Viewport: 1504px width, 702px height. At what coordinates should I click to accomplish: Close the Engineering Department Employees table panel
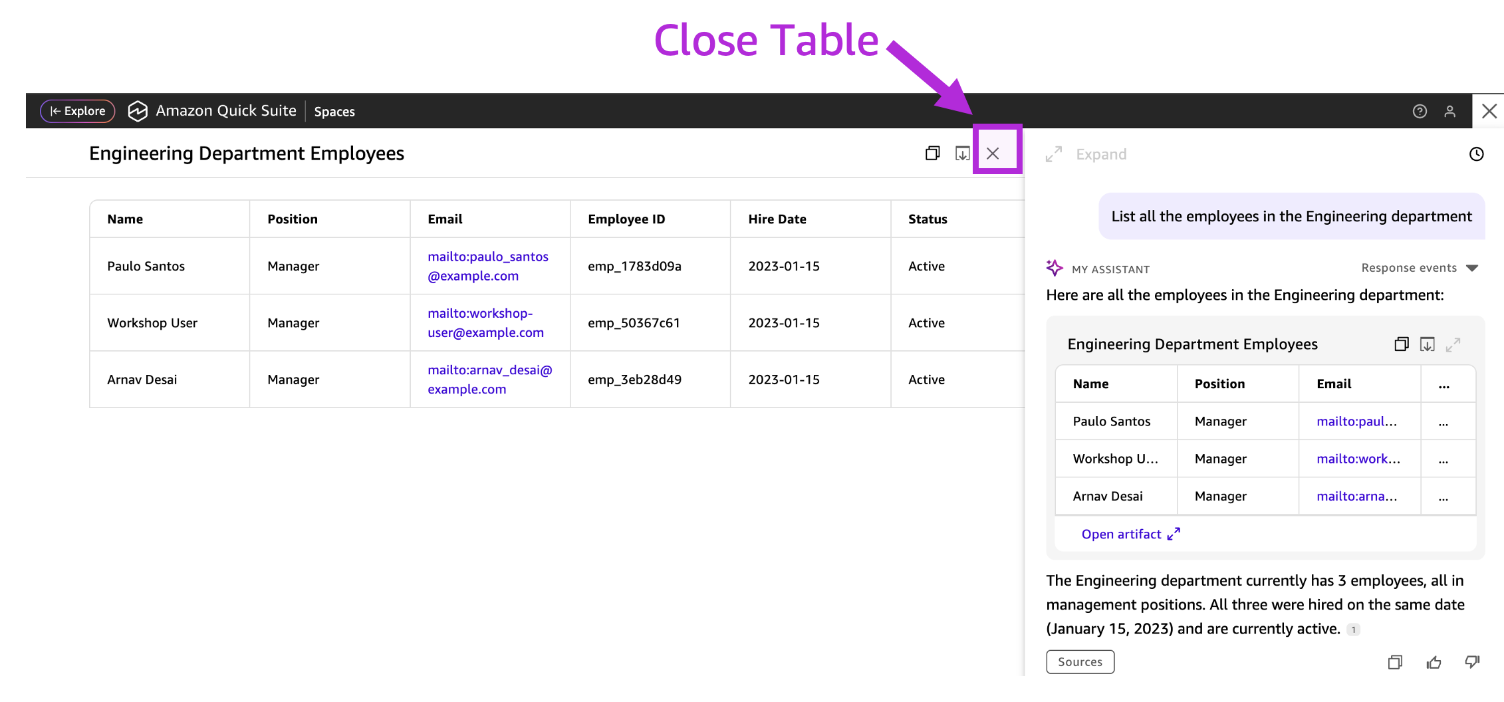[993, 154]
